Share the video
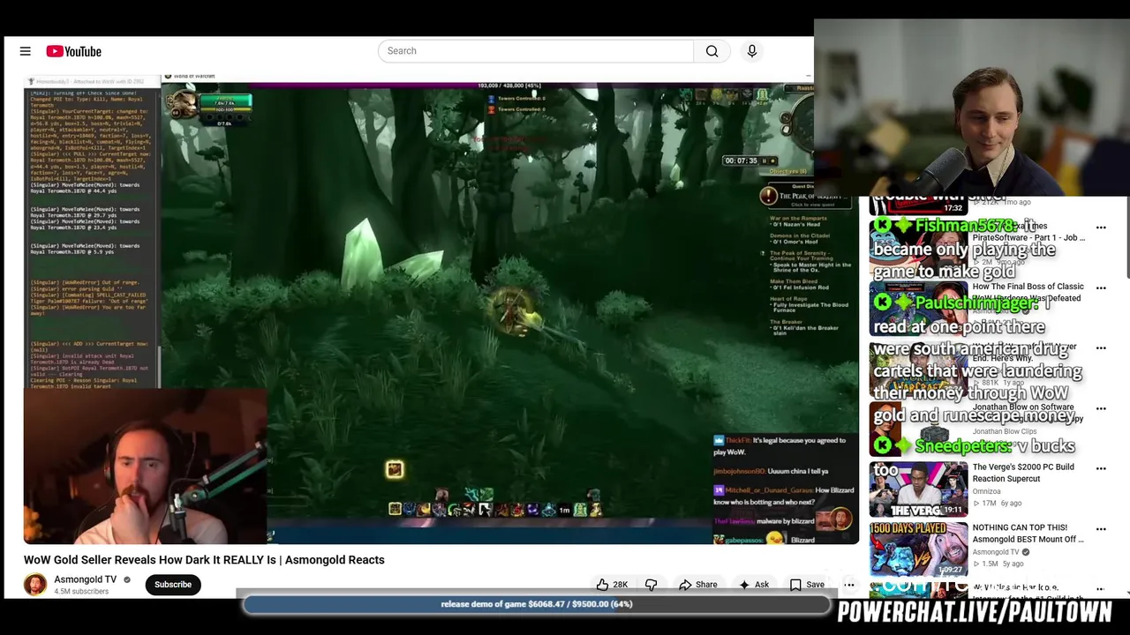The image size is (1130, 635). click(697, 585)
